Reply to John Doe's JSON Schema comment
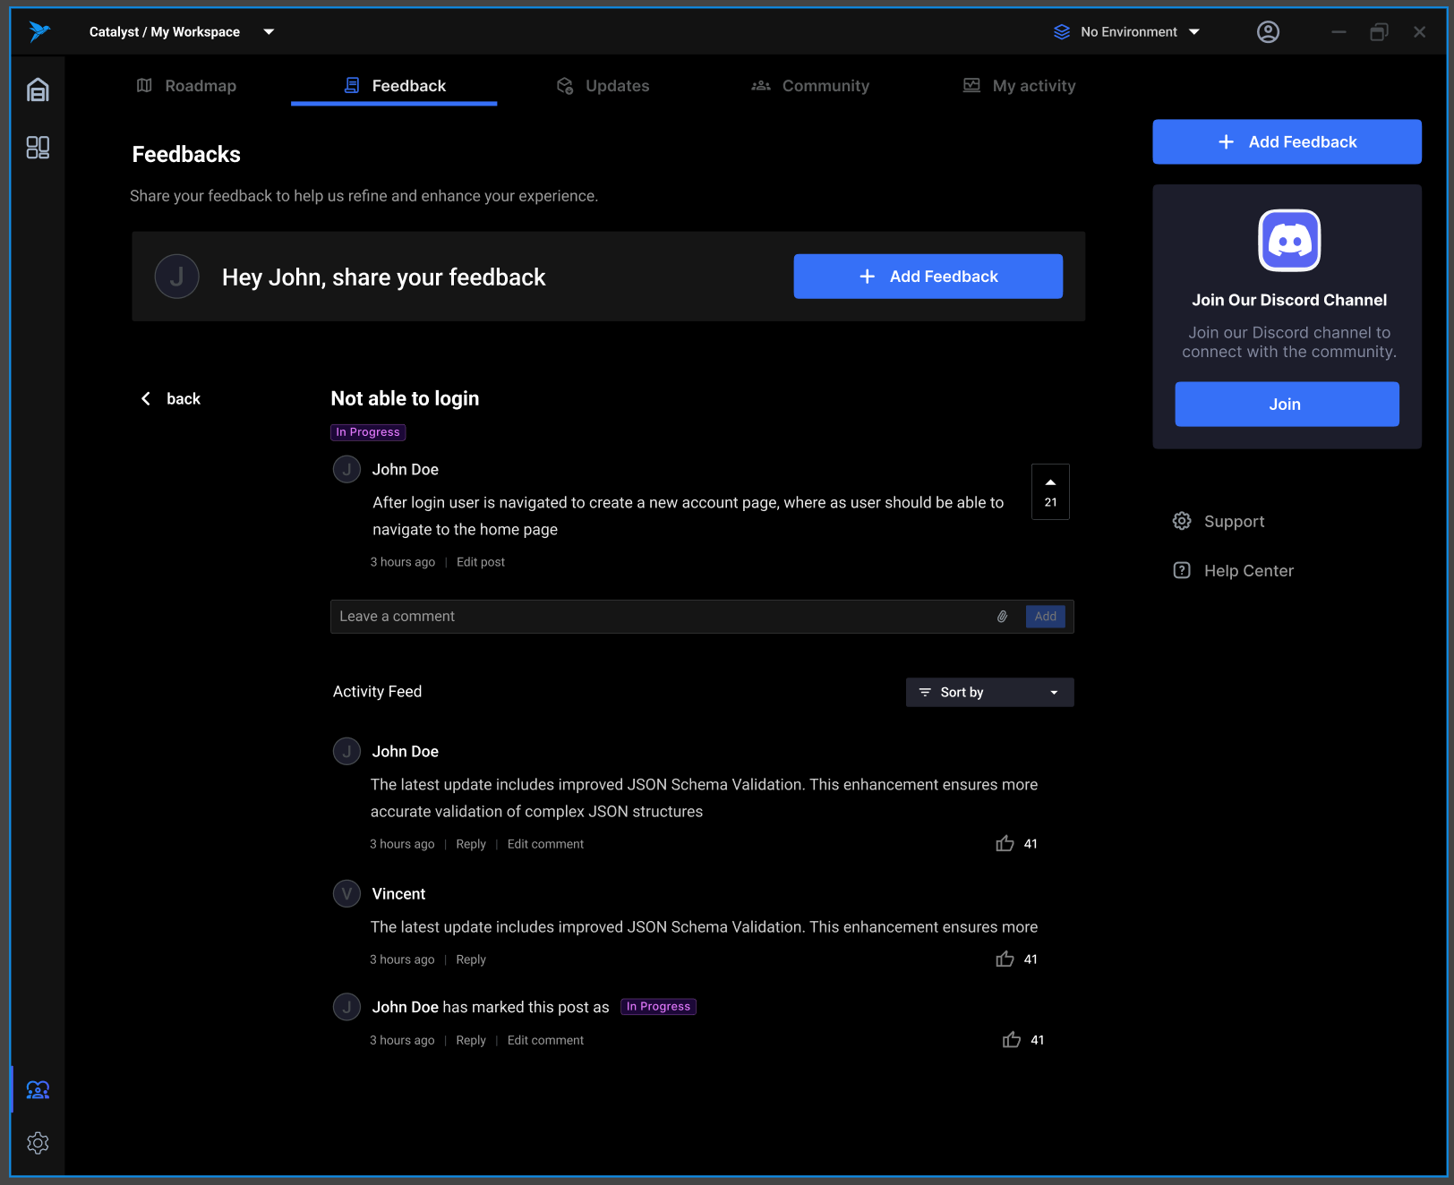The height and width of the screenshot is (1185, 1454). 471,844
